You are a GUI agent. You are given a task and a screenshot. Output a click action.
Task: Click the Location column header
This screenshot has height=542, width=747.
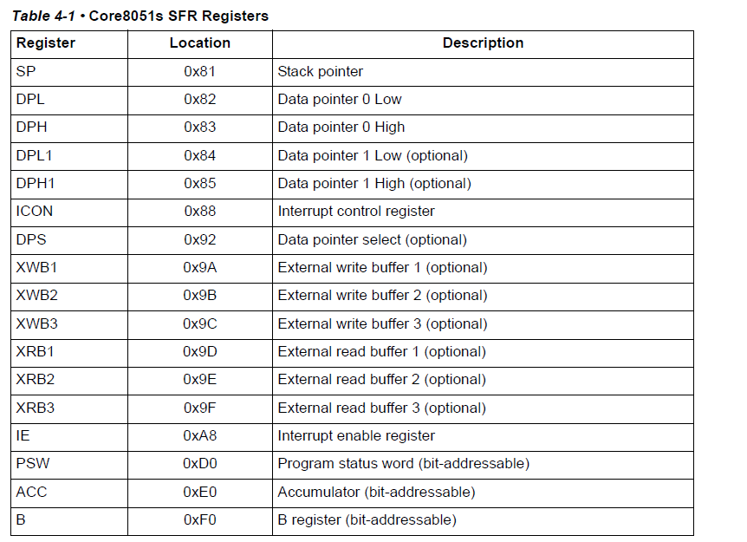pyautogui.click(x=200, y=43)
